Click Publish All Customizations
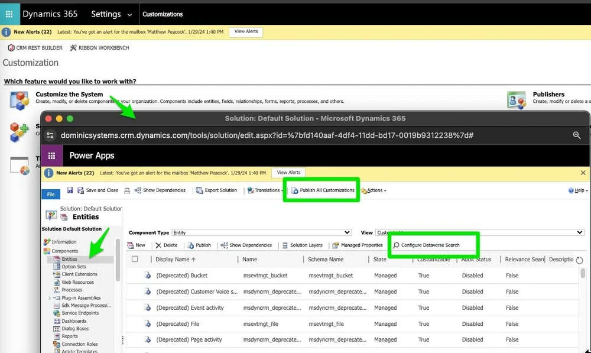Screen dimensions: 591x353 click(x=323, y=190)
